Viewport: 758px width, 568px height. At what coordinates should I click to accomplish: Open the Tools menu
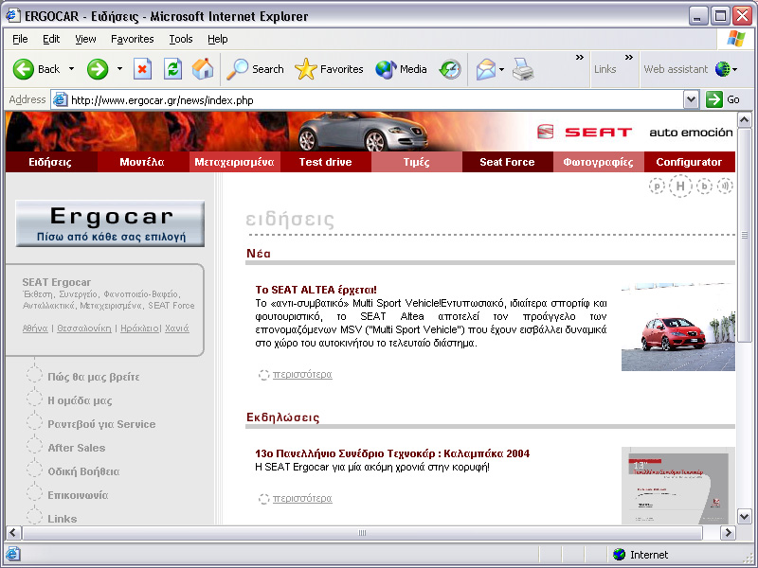pos(181,39)
